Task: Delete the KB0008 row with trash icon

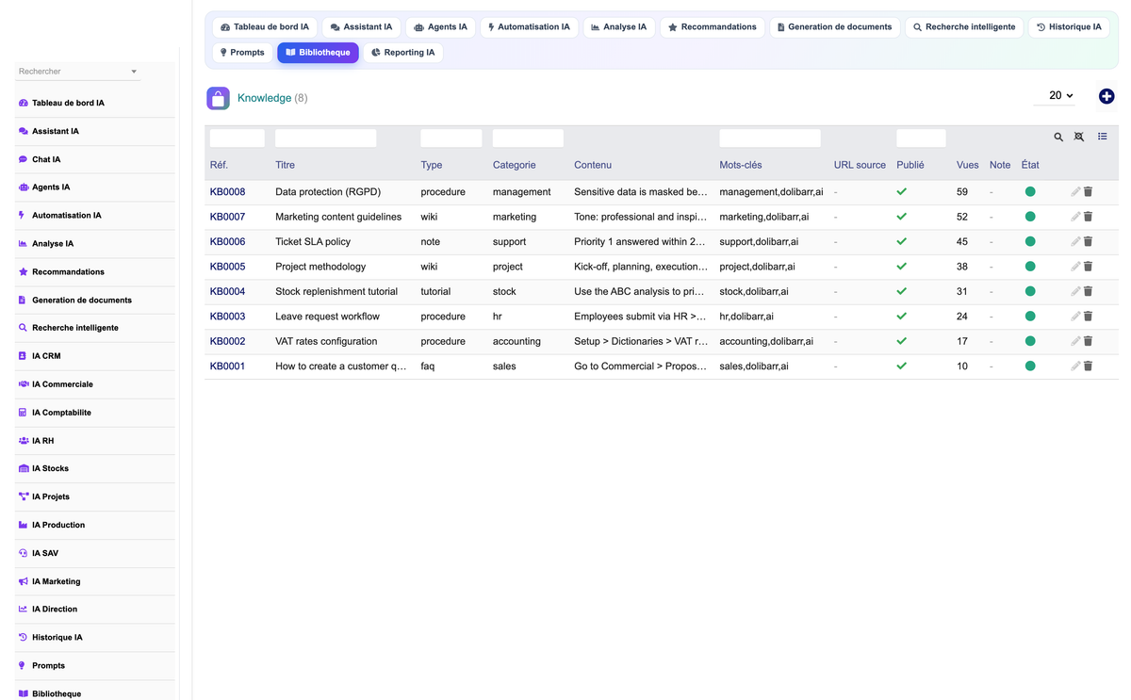Action: click(1088, 192)
